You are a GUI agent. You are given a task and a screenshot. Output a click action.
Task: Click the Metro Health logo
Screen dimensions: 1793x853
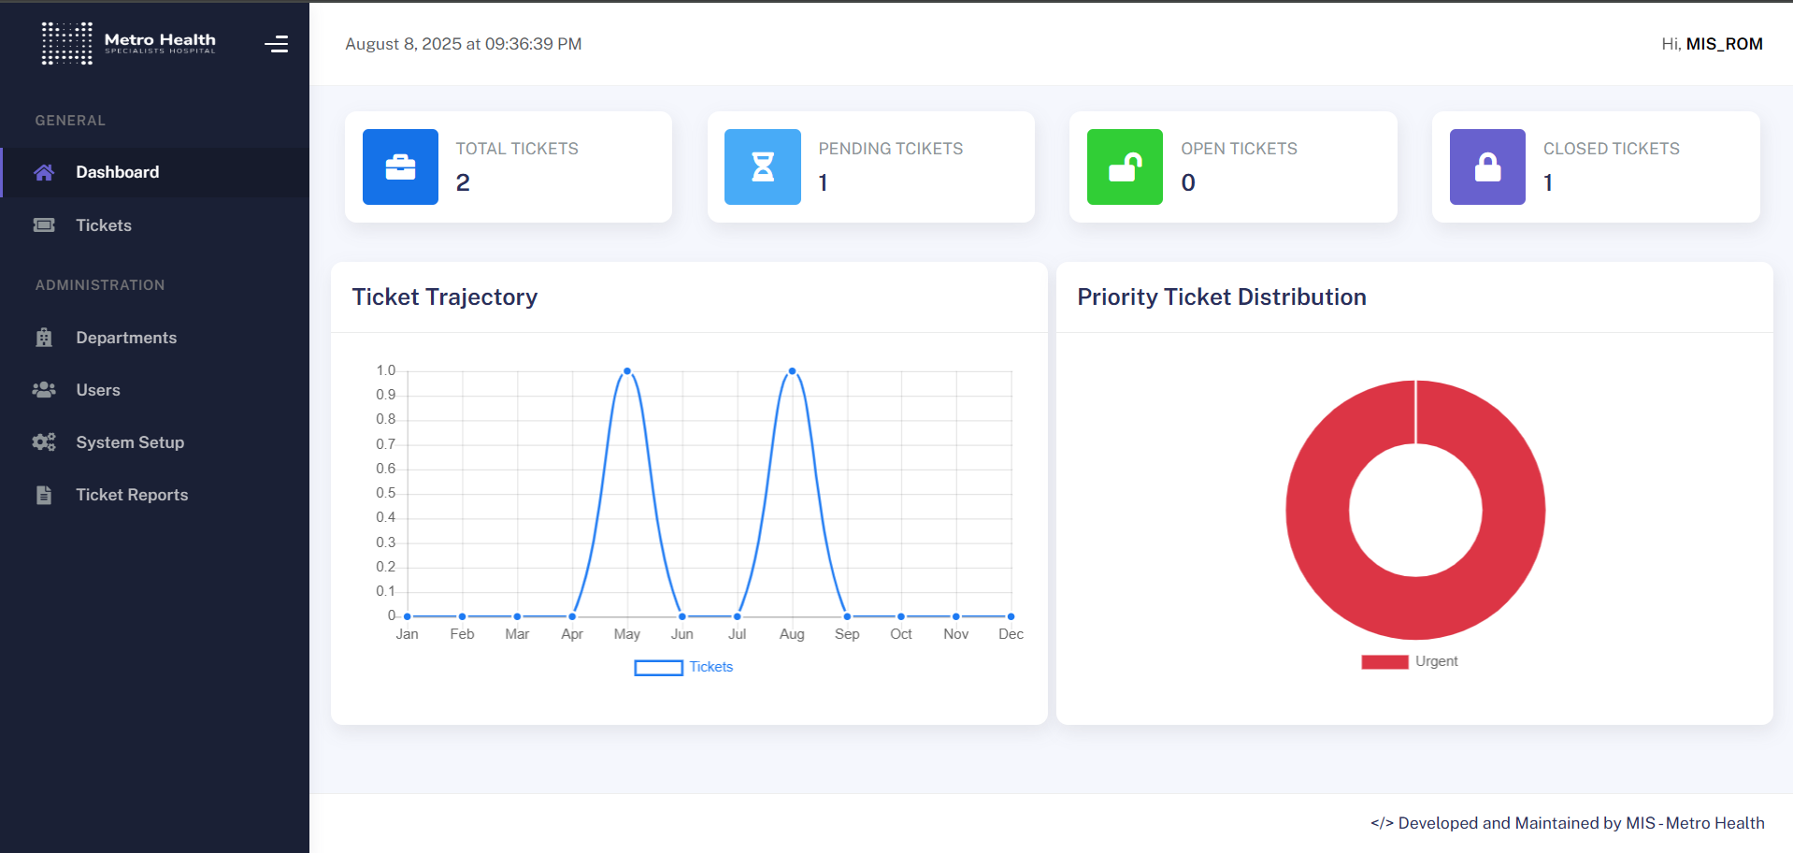coord(128,43)
